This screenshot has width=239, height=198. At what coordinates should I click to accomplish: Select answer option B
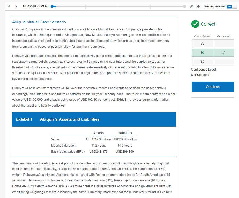click(202, 53)
